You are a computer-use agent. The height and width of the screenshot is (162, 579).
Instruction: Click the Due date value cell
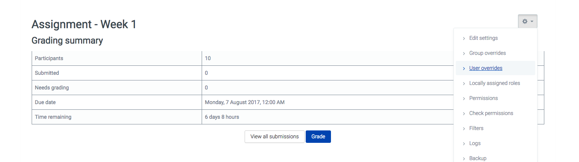click(x=328, y=102)
